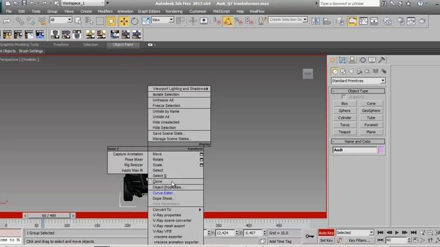
Task: Click the object color swatch
Action: click(x=381, y=150)
